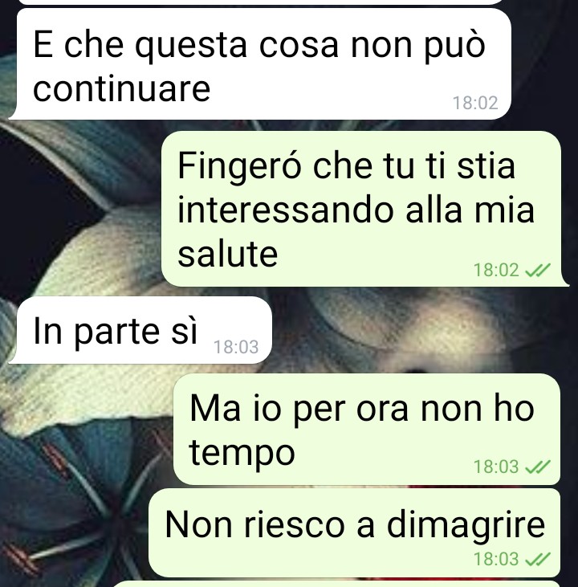578x587 pixels.
Task: Tap double checkmark on 'tempo' message
Action: (x=538, y=467)
